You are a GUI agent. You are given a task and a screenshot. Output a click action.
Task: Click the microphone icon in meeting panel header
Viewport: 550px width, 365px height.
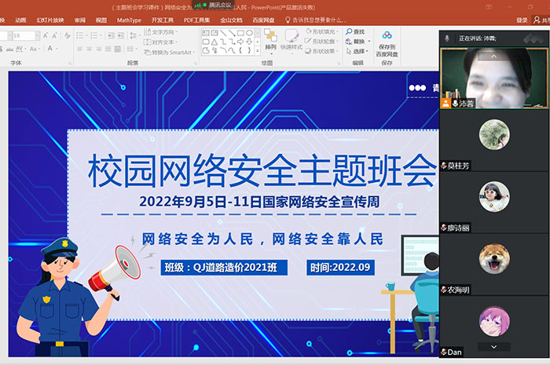(447, 38)
